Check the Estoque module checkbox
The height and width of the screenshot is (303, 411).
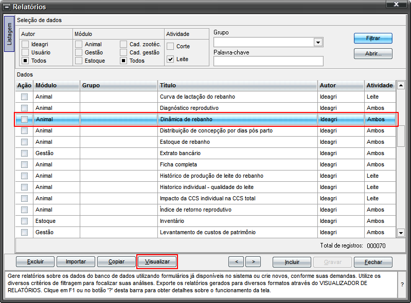(78, 61)
